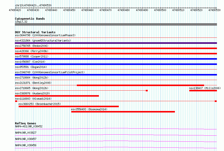The width and height of the screenshot is (224, 151).
Task: Click variant label nsv1056887 (Coe2014)
Action: tap(30, 62)
